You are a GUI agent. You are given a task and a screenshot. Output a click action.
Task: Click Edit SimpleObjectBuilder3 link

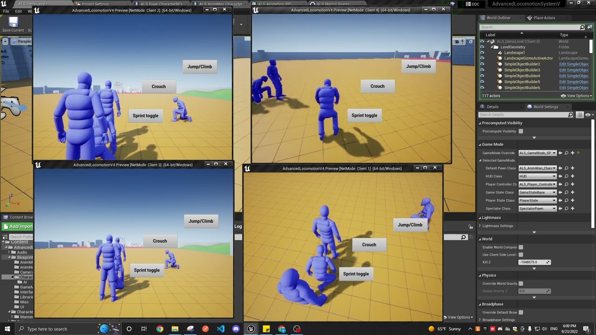click(x=574, y=70)
